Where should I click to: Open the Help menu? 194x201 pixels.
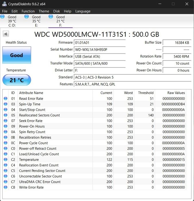coord(67,11)
